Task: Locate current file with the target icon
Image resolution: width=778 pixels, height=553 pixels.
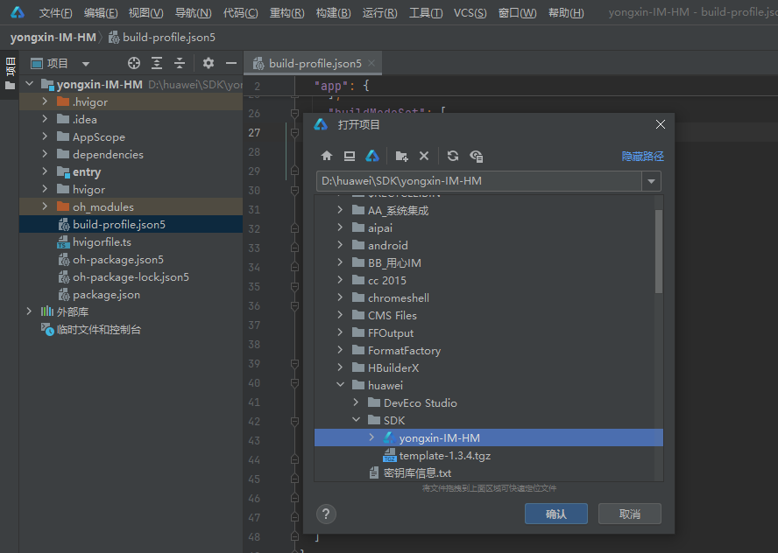Action: (x=134, y=63)
